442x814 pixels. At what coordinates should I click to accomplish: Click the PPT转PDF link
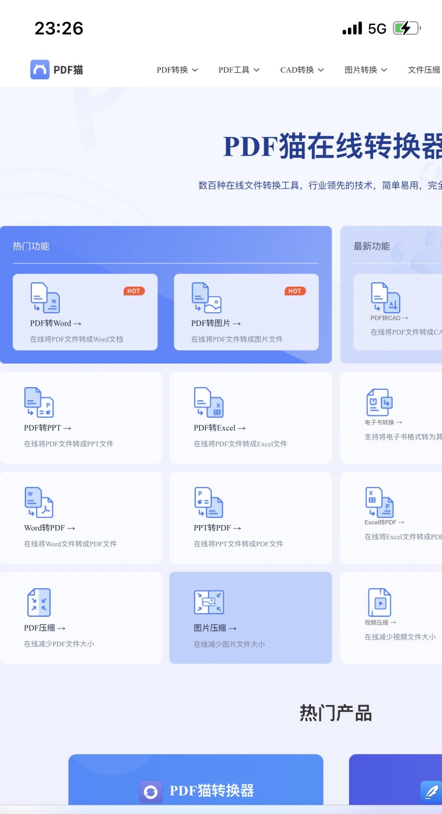tap(217, 528)
